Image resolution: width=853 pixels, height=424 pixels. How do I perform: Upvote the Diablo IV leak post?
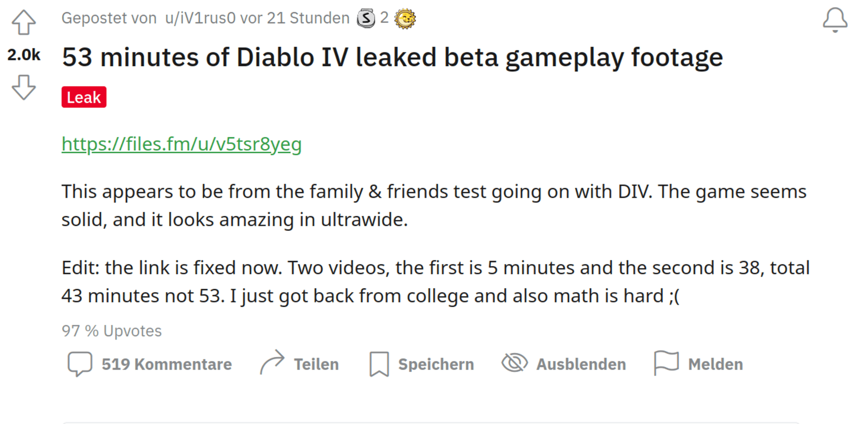point(24,22)
